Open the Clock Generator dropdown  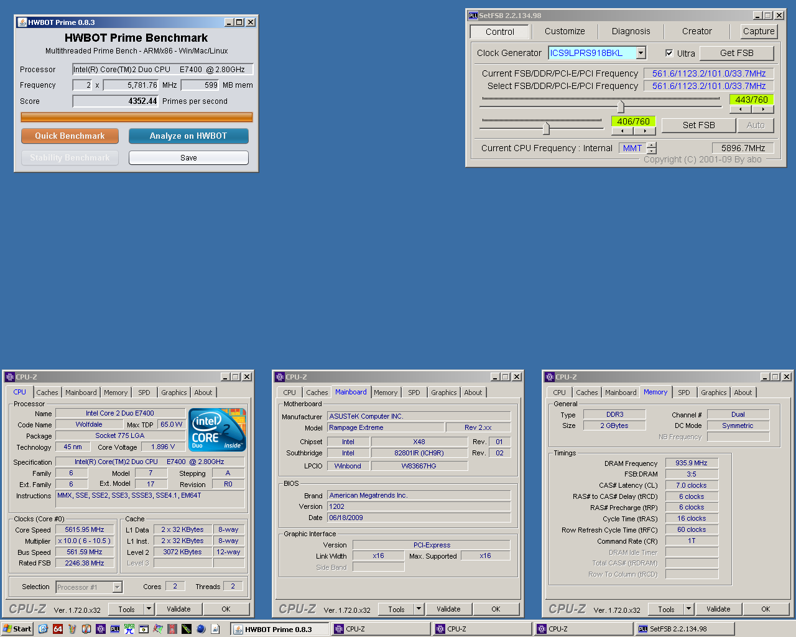pos(641,53)
